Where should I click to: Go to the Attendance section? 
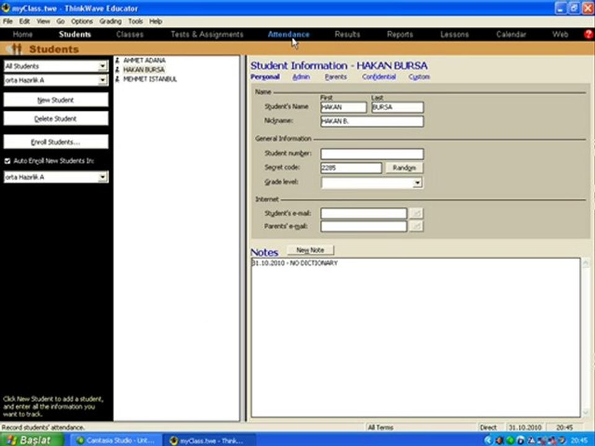288,35
